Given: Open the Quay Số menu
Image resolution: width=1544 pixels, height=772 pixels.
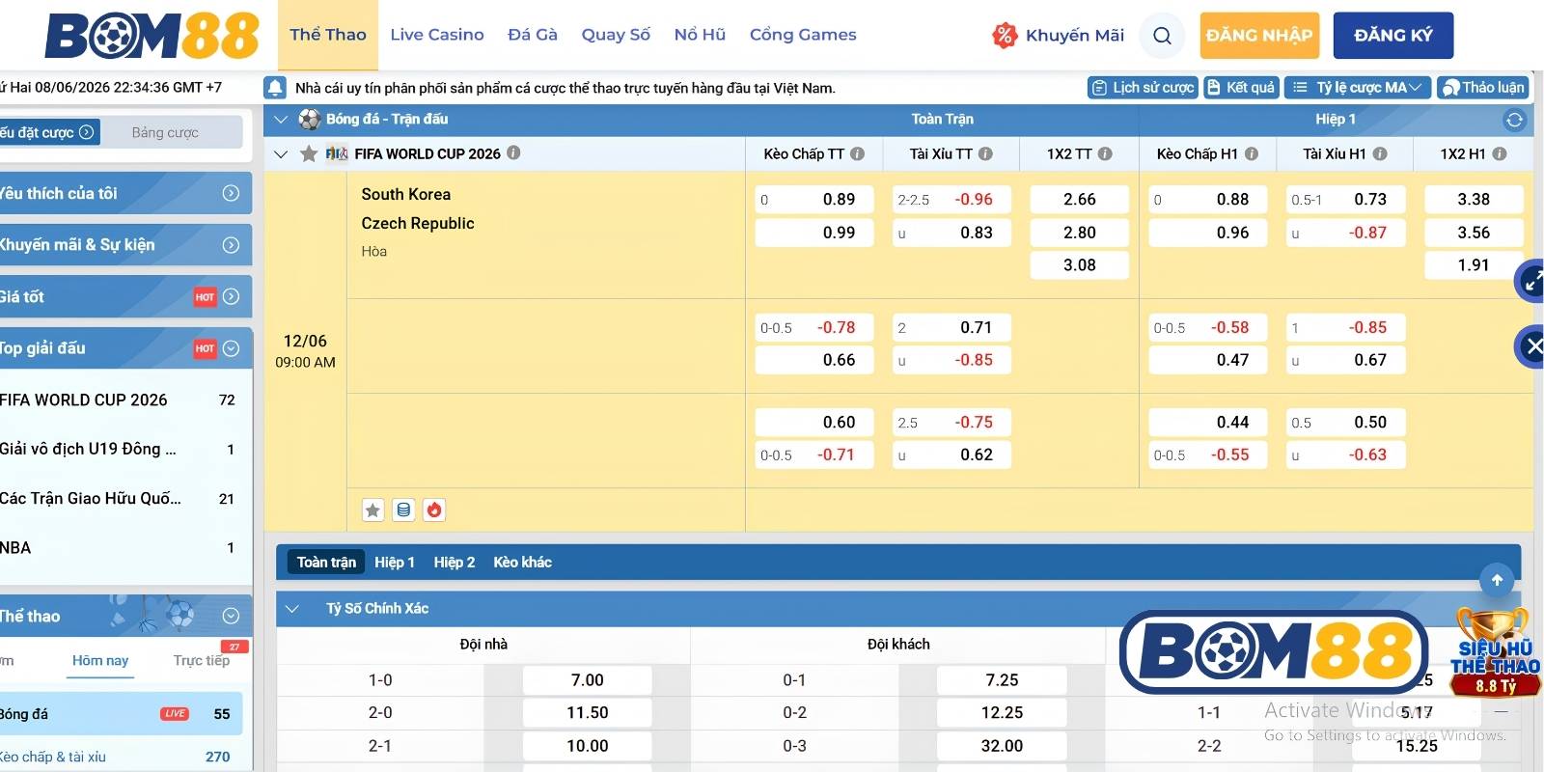Looking at the screenshot, I should (x=616, y=35).
